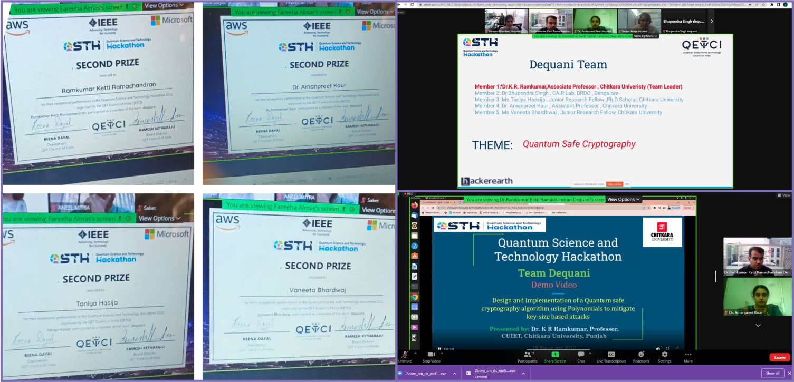Leave the Zoom meeting
The image size is (794, 382).
point(779,357)
